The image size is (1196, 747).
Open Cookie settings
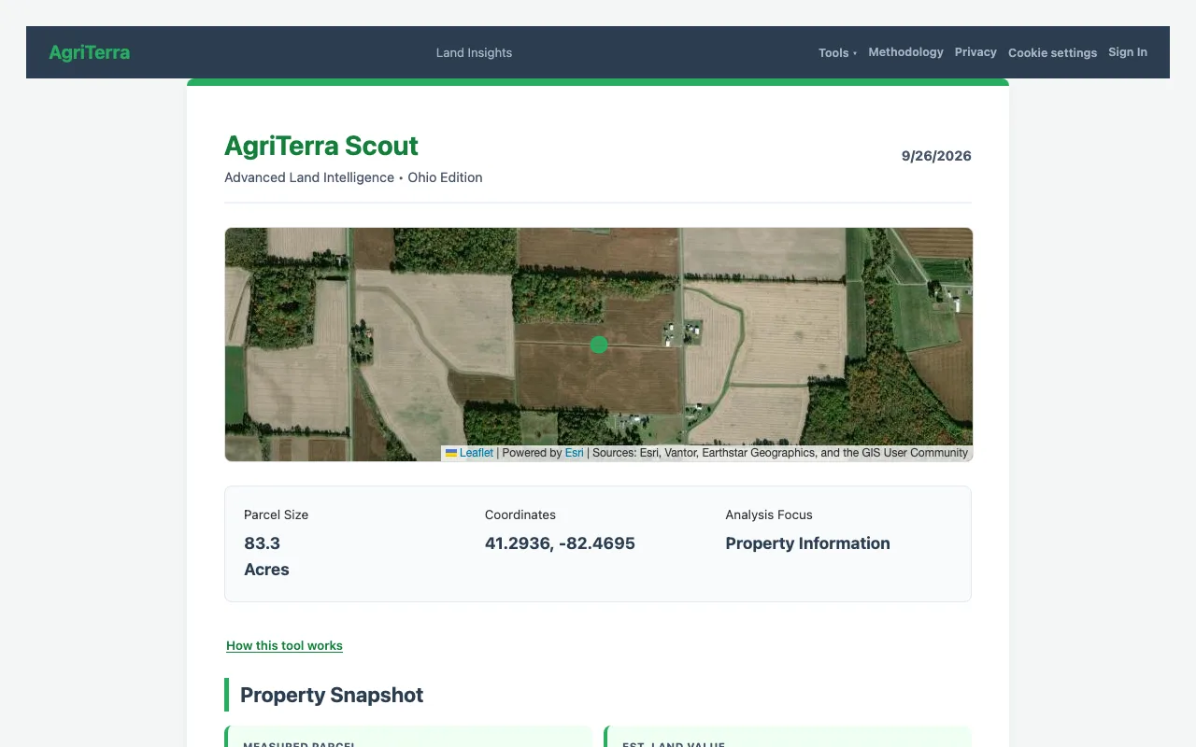point(1052,52)
